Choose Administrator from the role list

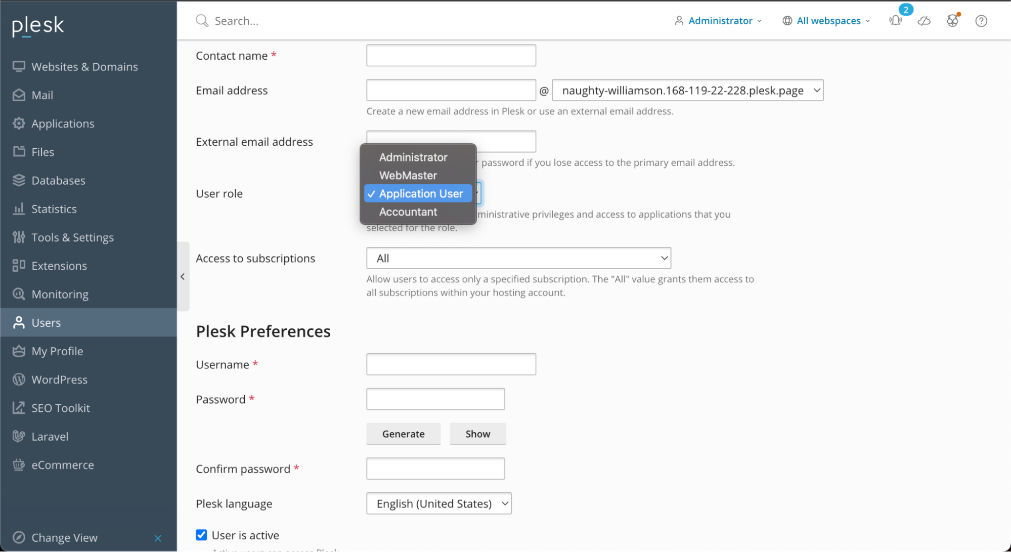tap(413, 157)
